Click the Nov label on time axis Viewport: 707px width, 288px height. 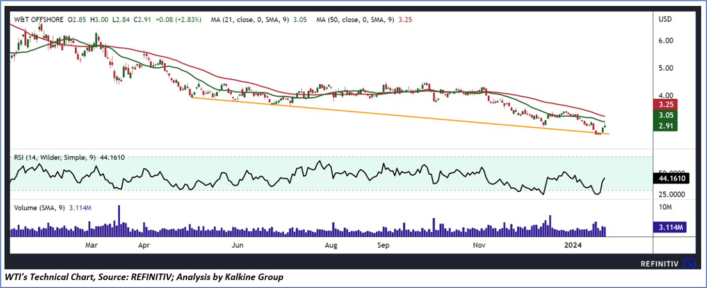click(480, 245)
